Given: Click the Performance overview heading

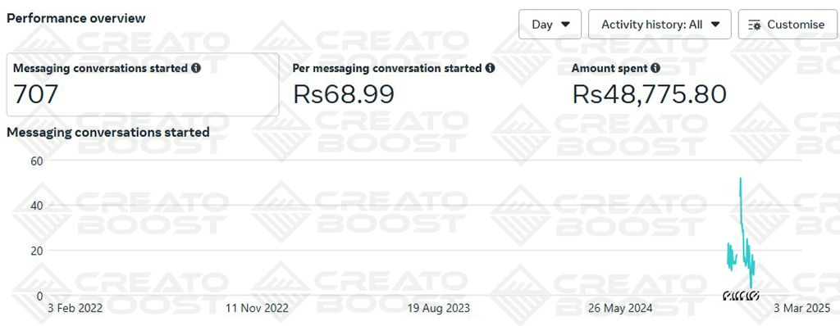Looking at the screenshot, I should pyautogui.click(x=76, y=18).
